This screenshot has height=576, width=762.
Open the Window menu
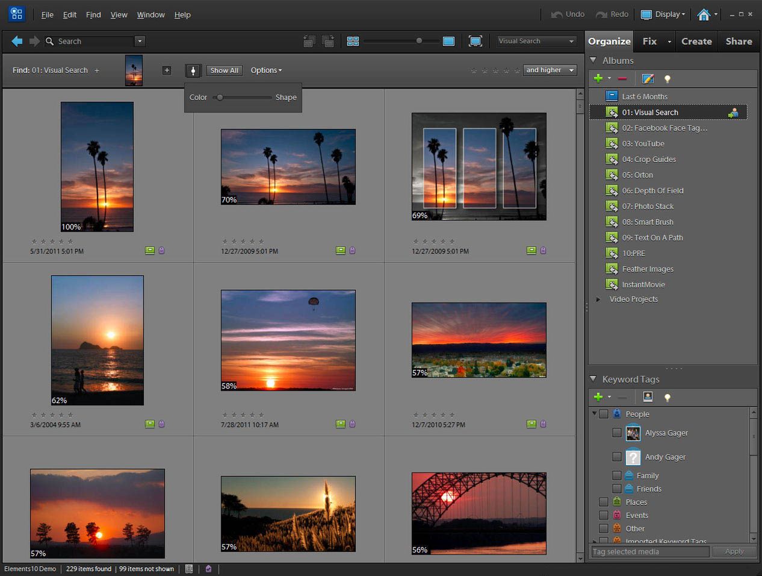[150, 14]
